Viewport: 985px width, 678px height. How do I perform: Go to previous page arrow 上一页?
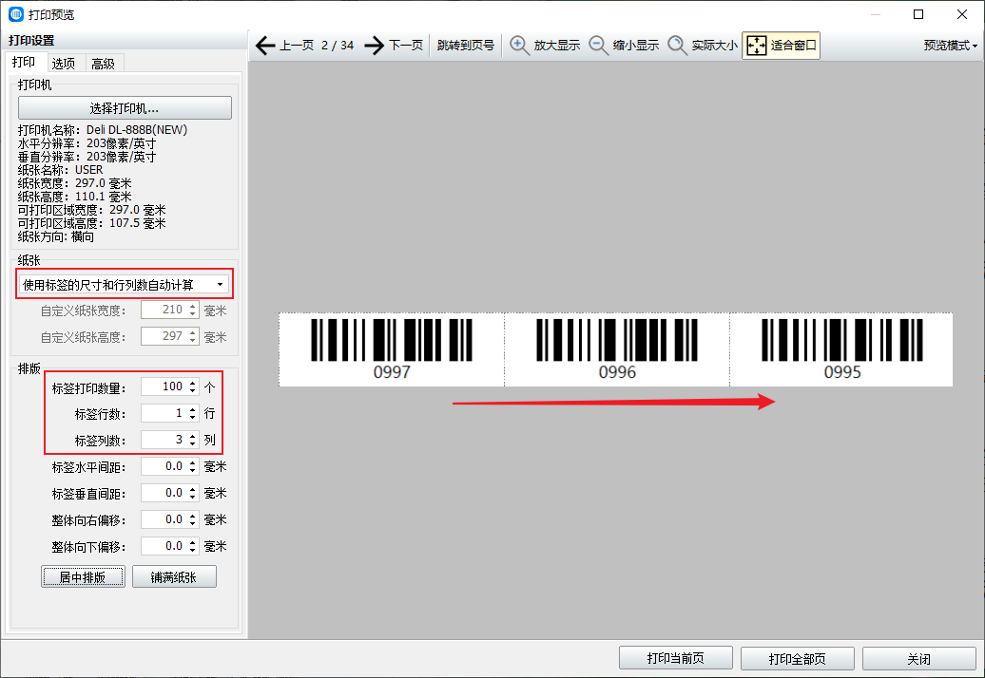tap(284, 46)
